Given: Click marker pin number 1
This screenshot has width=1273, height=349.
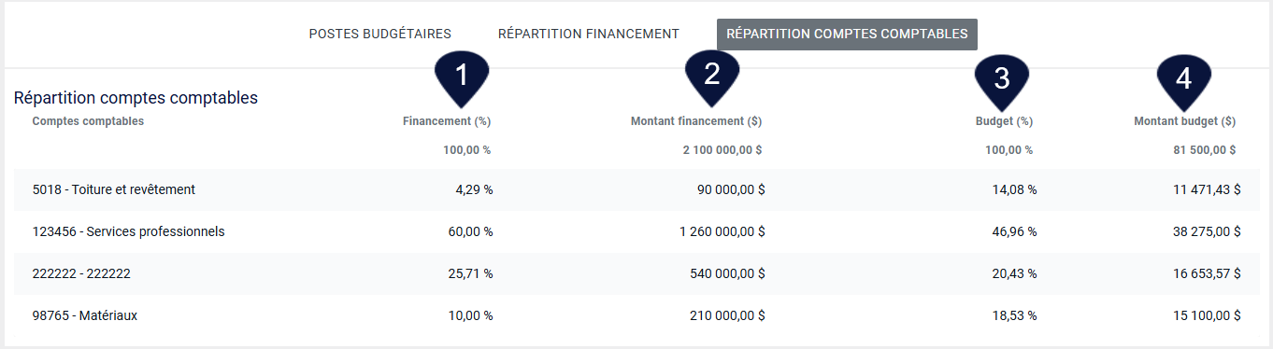Looking at the screenshot, I should pyautogui.click(x=462, y=77).
